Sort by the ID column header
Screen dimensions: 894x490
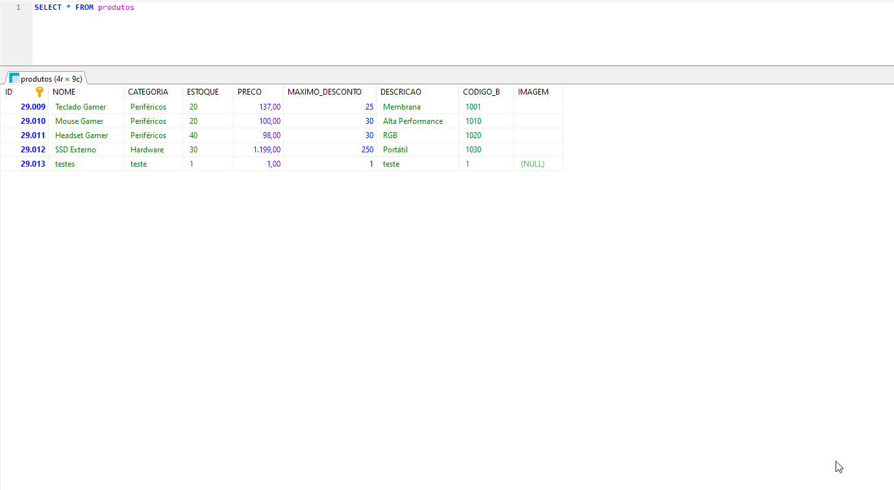click(25, 92)
